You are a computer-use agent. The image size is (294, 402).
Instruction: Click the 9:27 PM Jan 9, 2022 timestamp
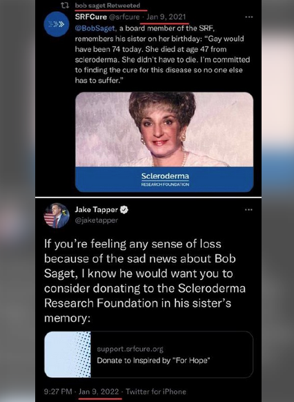[81, 392]
